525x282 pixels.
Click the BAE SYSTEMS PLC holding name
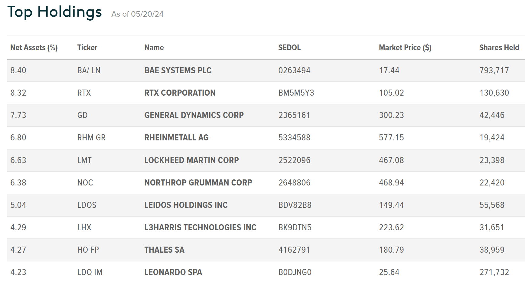pos(178,70)
